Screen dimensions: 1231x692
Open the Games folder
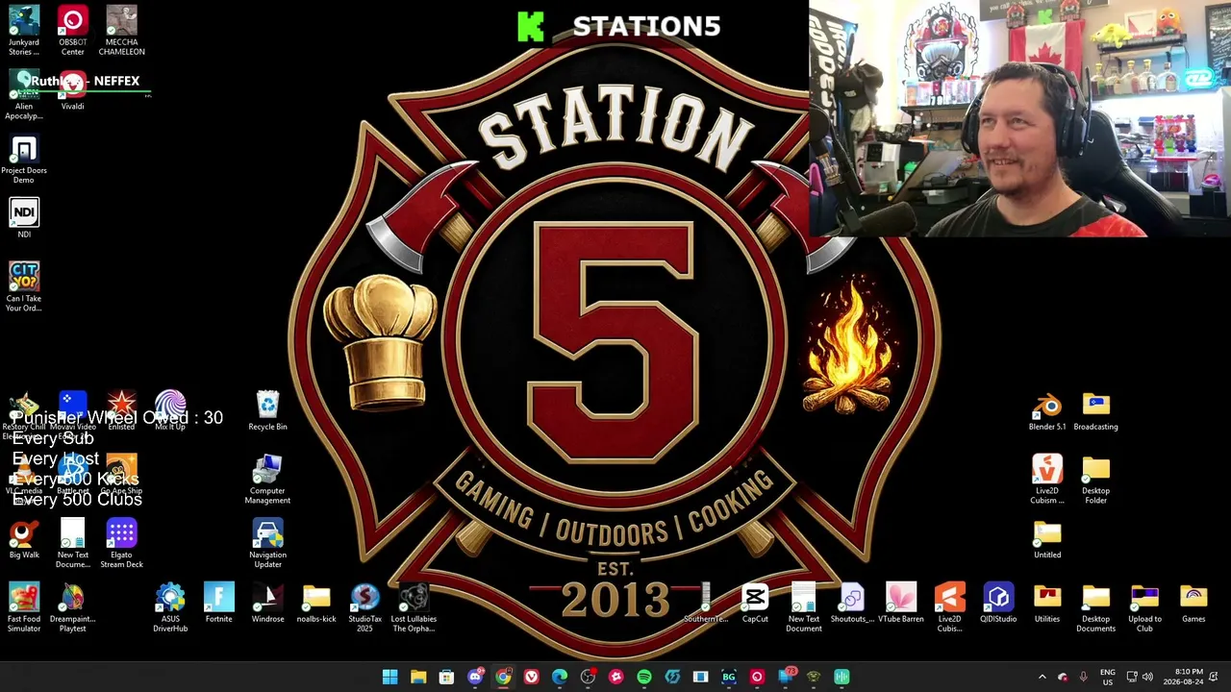pos(1193,604)
